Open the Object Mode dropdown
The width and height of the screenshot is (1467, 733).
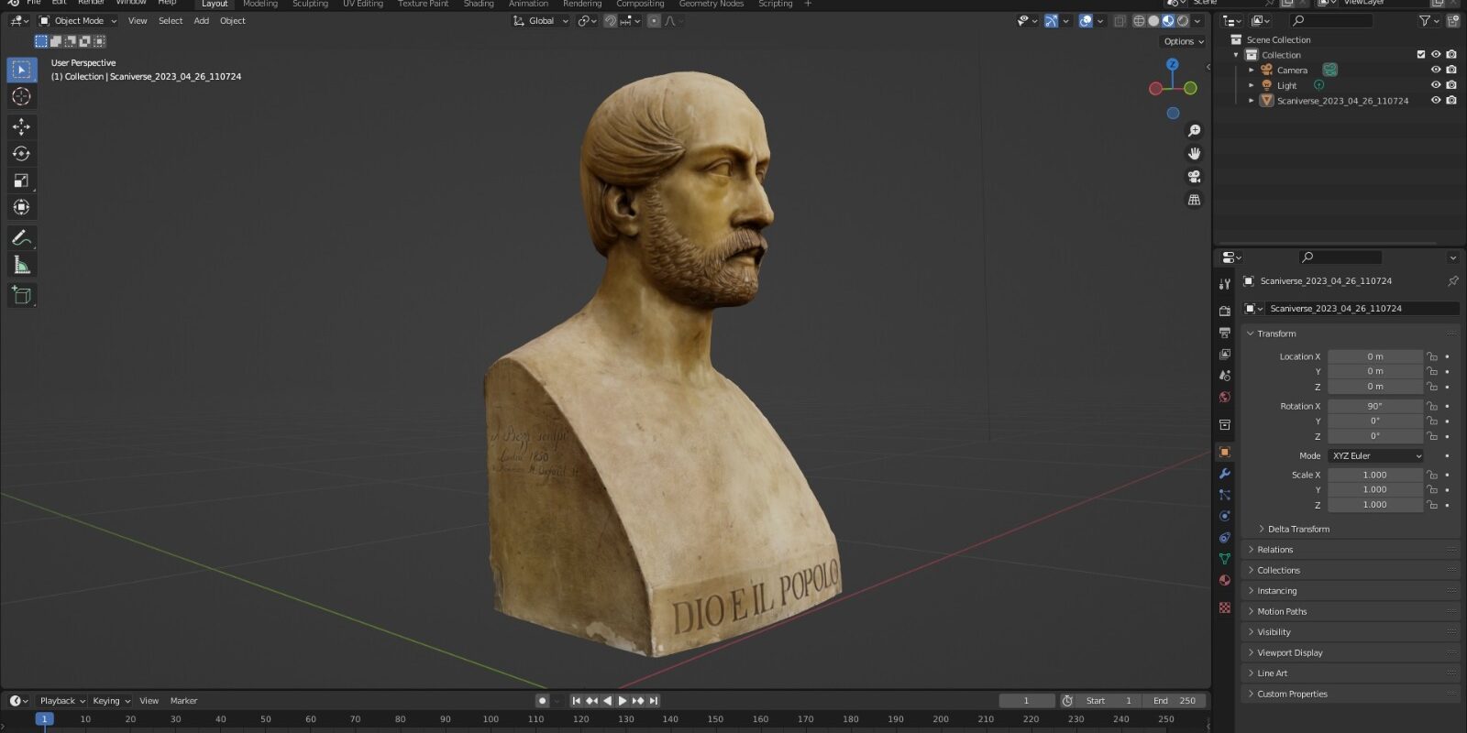[x=79, y=21]
